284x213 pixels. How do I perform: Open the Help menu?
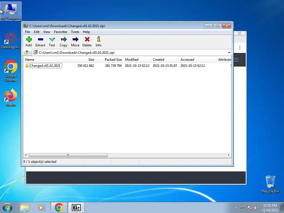point(87,32)
